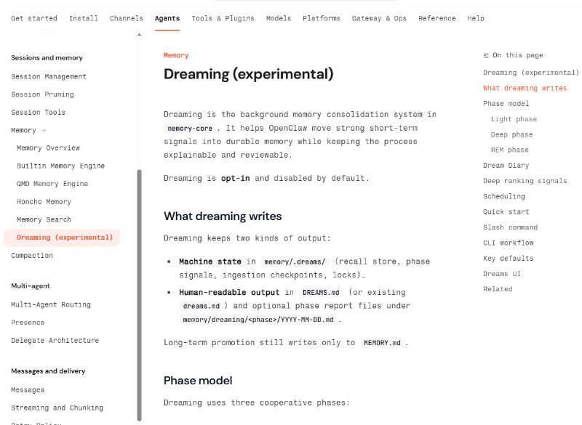Open the Agents tab
This screenshot has height=425, width=582.
[167, 18]
